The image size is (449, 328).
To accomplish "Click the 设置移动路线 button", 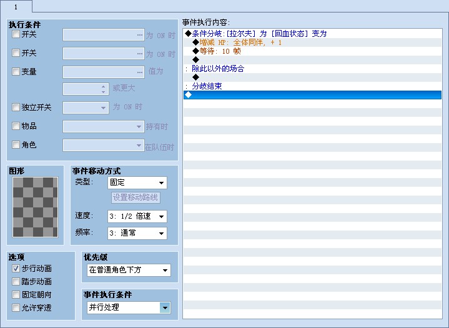I will (x=136, y=197).
